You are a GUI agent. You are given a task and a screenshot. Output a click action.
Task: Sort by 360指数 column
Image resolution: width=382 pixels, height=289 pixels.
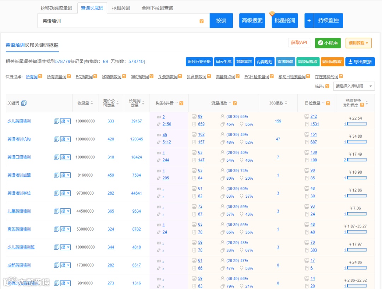(x=286, y=103)
